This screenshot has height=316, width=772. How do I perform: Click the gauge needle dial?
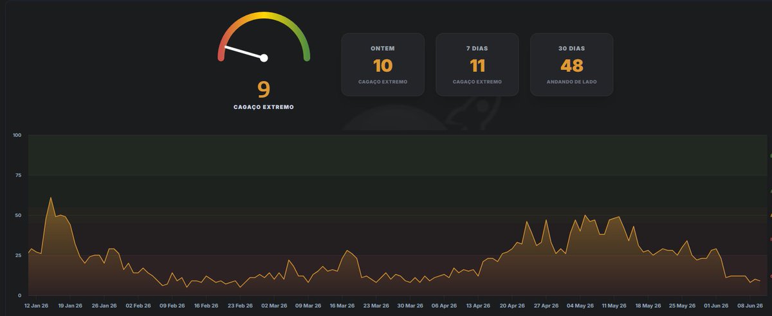(264, 37)
